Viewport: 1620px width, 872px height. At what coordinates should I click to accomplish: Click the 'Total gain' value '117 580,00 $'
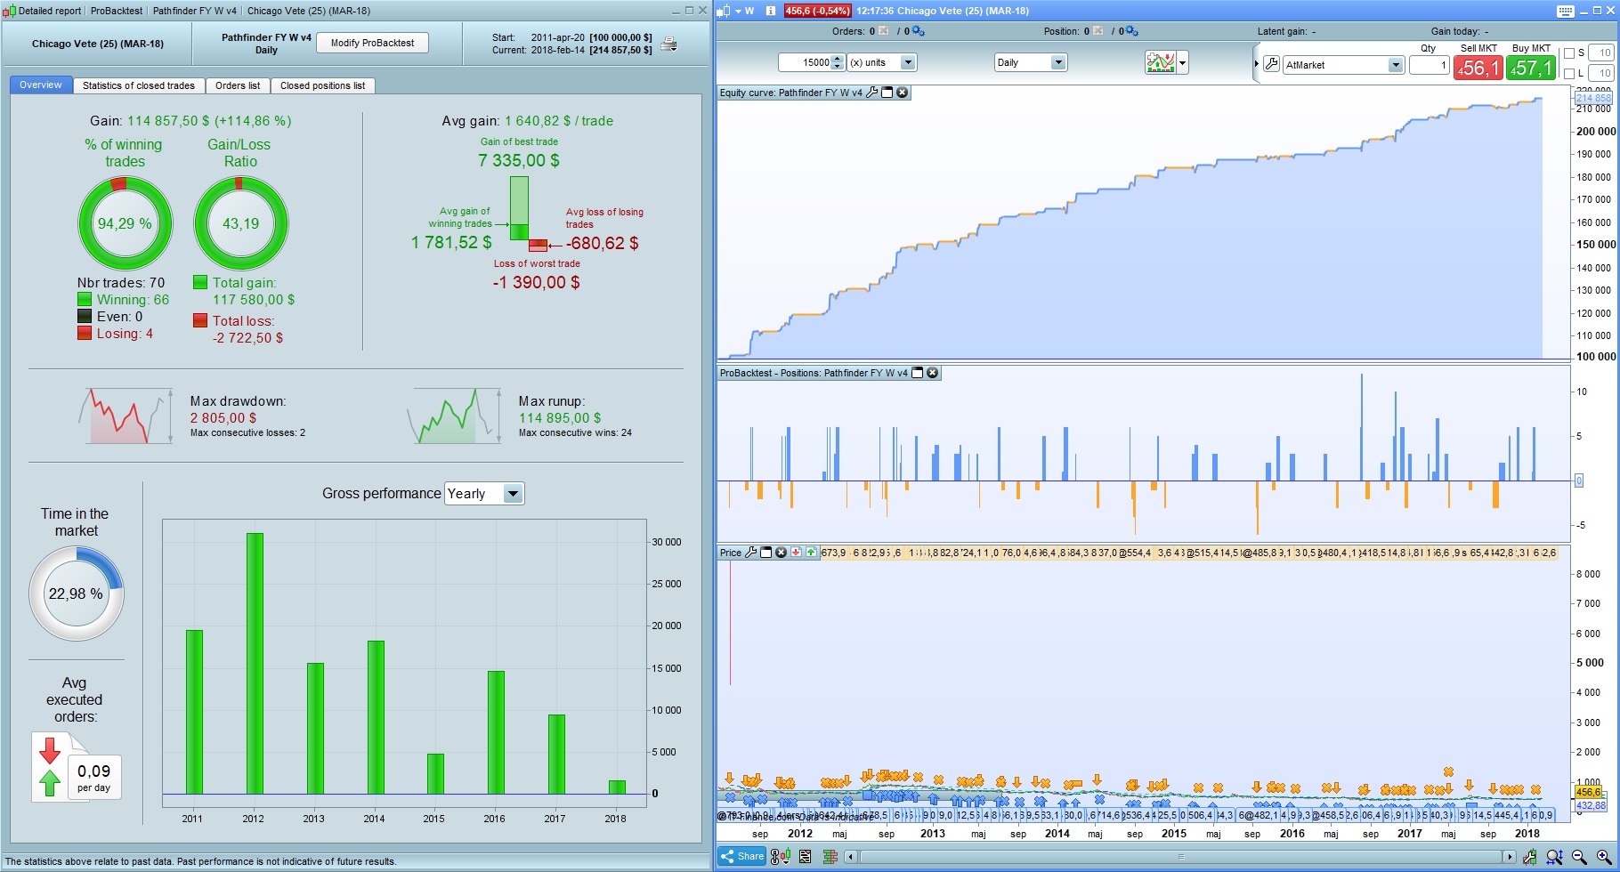pyautogui.click(x=254, y=300)
